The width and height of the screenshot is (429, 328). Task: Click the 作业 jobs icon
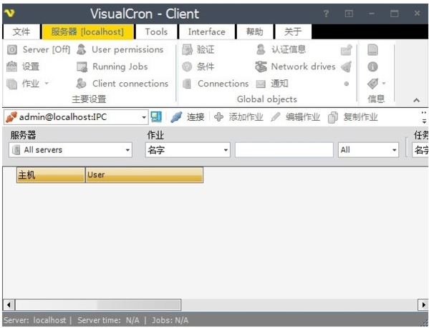point(11,84)
